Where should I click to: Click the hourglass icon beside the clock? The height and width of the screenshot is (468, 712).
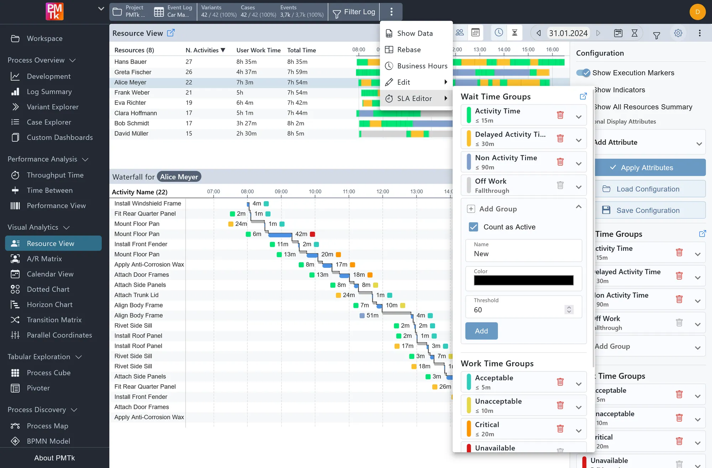pos(514,33)
